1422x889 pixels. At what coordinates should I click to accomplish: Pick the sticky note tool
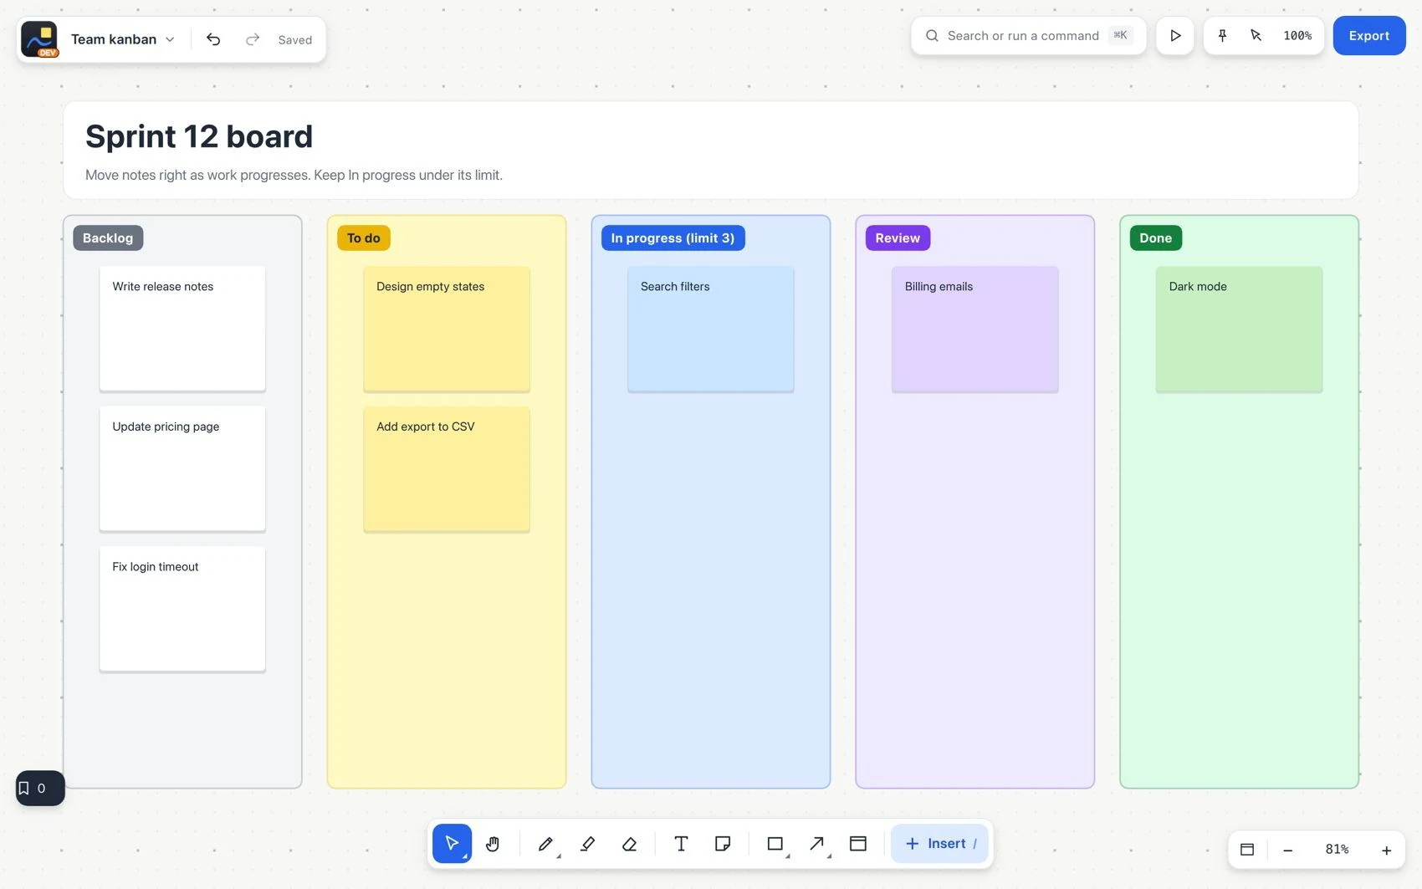coord(723,844)
